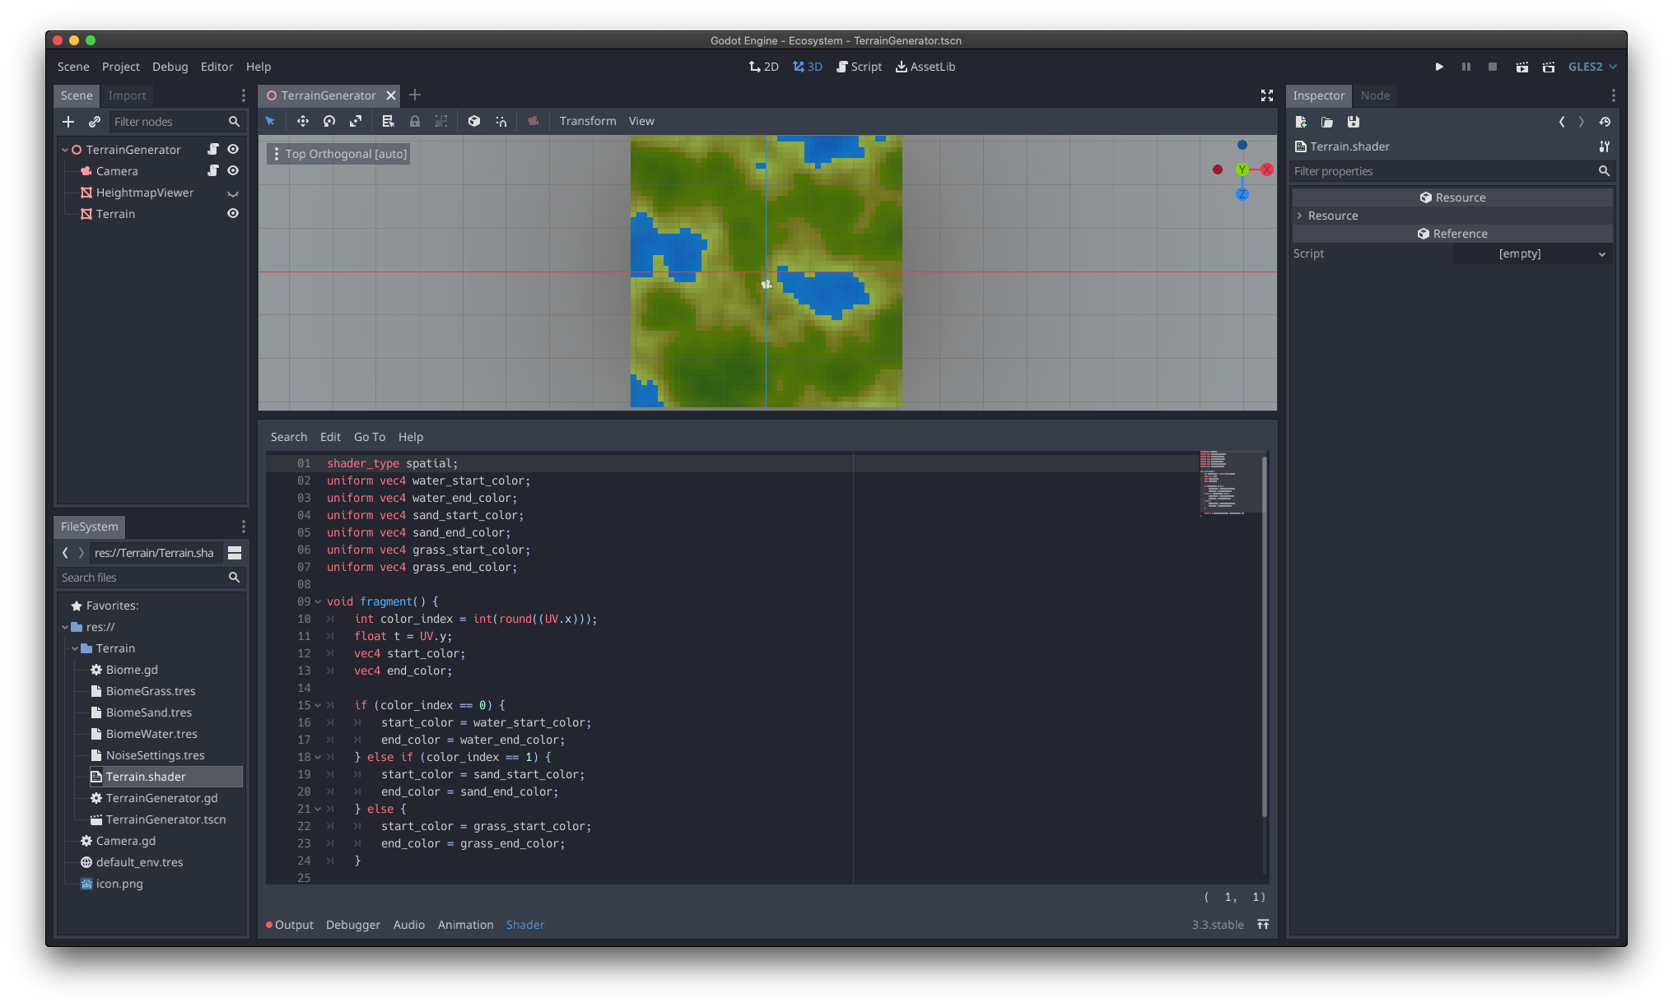This screenshot has width=1673, height=1007.
Task: Toggle distraction-free expand viewport icon
Action: (x=1267, y=95)
